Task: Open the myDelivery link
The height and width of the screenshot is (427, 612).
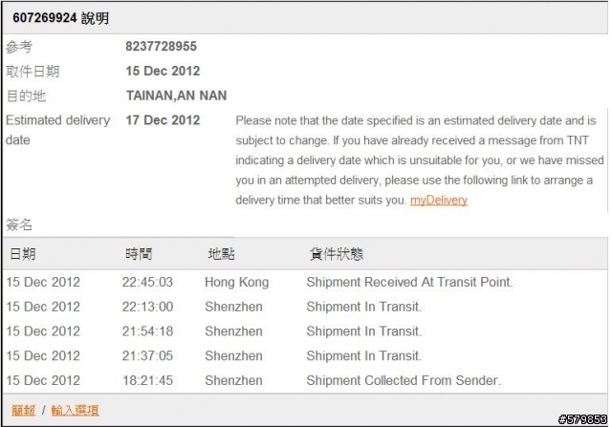Action: tap(438, 200)
